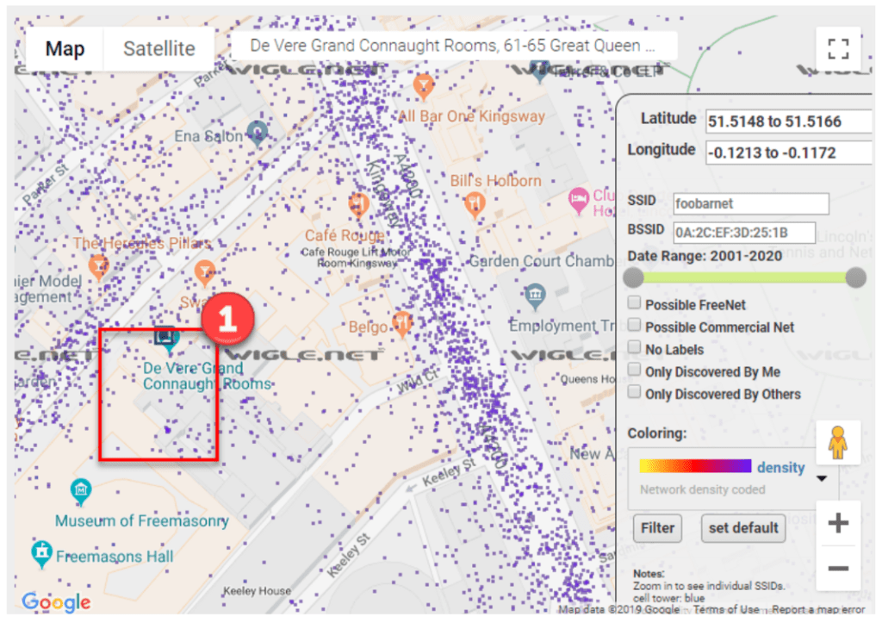
Task: Click the All Bar One Kingsway label
Action: coord(471,116)
